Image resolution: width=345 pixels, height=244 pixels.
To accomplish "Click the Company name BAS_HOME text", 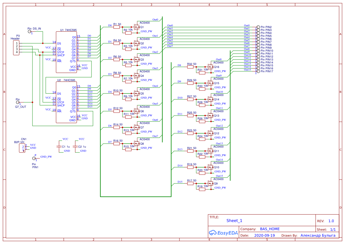I will [269, 229].
